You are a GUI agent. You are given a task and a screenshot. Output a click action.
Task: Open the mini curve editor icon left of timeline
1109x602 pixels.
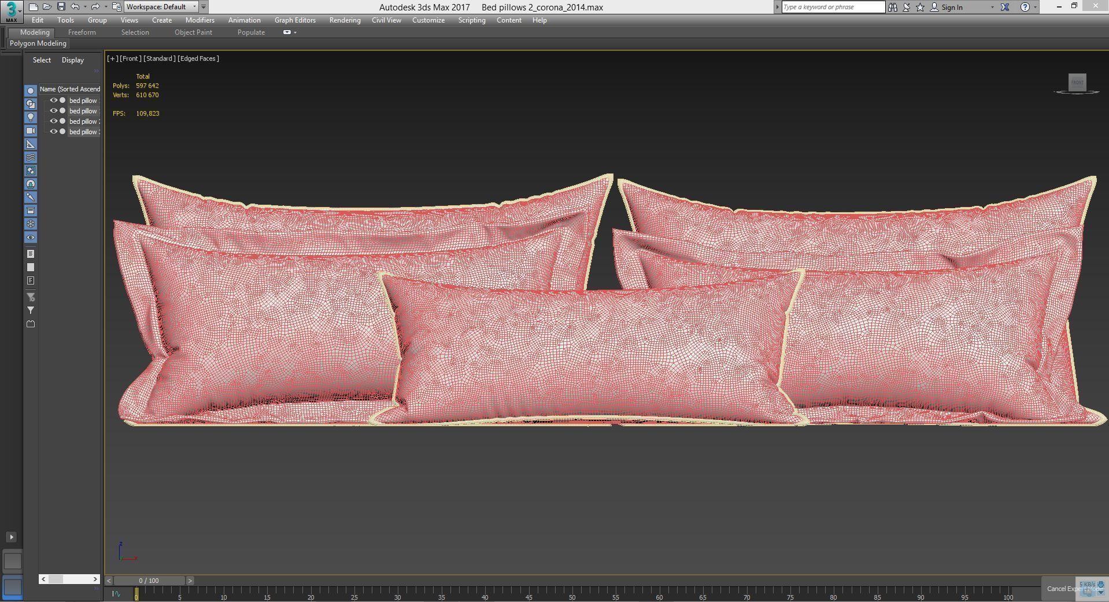click(x=116, y=594)
